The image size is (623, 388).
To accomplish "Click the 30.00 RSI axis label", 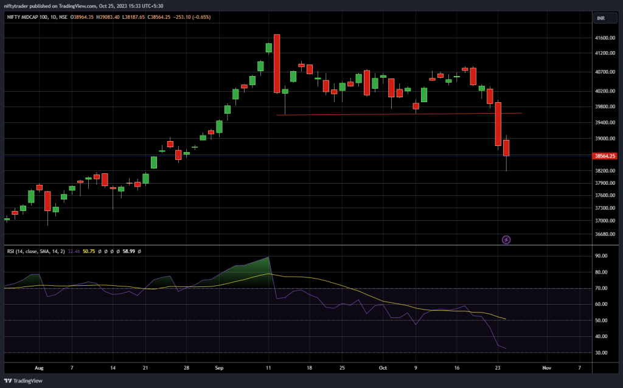I will [x=601, y=353].
